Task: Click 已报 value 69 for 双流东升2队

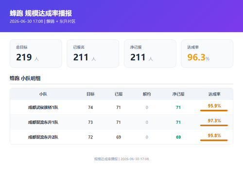Action: coord(119,137)
